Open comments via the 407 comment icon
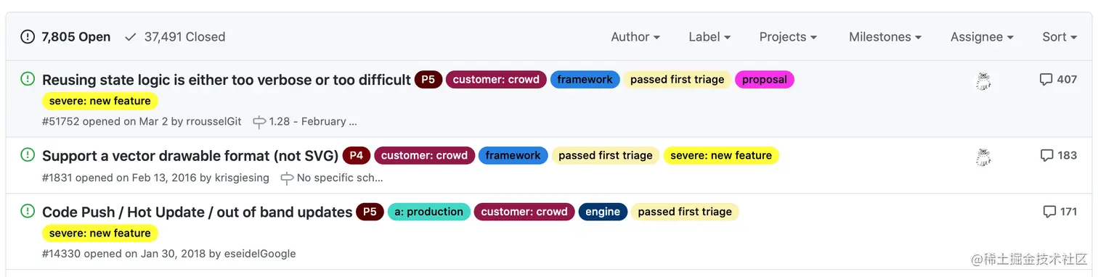Image resolution: width=1098 pixels, height=277 pixels. coord(1046,80)
